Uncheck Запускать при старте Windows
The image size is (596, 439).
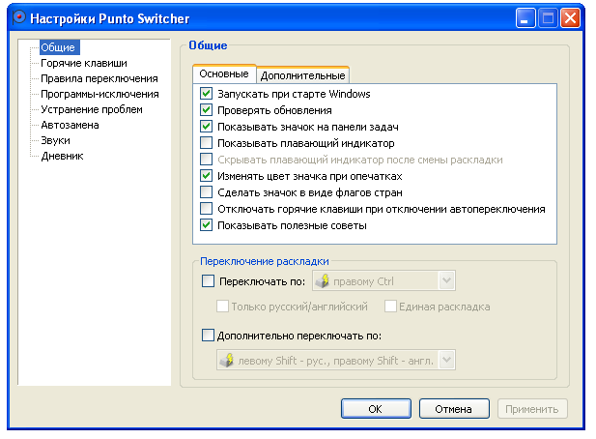click(x=206, y=94)
